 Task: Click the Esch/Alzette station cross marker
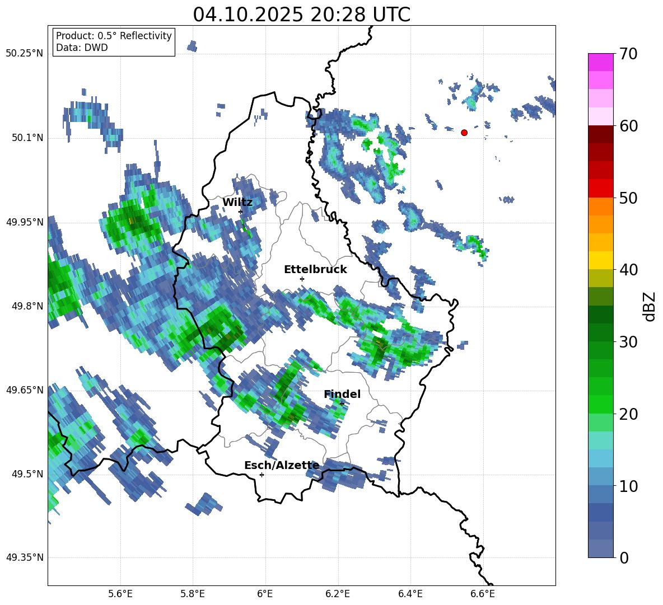tap(262, 475)
